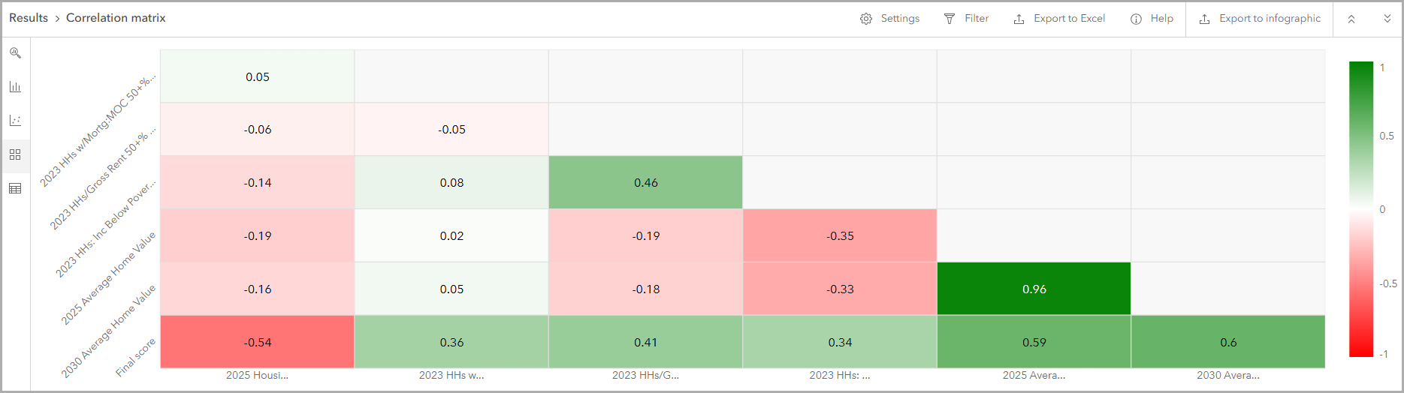Image resolution: width=1404 pixels, height=393 pixels.
Task: Click the 0.6 cell in Final score row
Action: [1228, 342]
